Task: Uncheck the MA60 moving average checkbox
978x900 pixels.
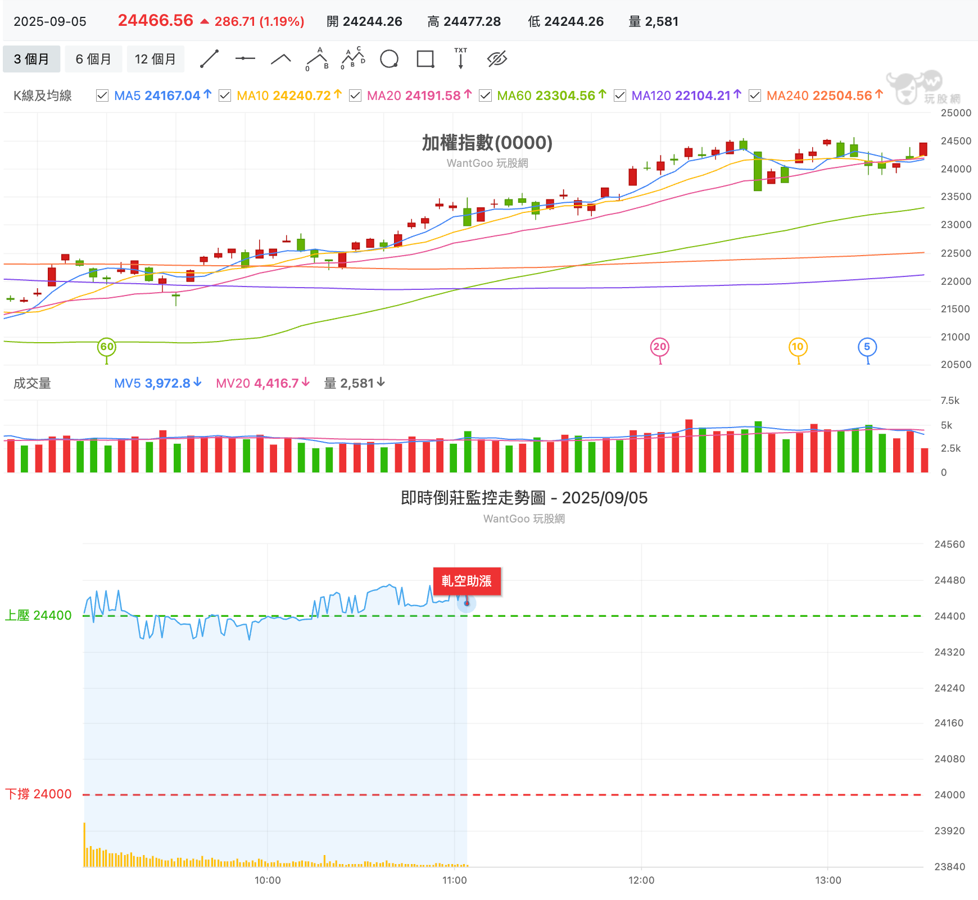Action: 485,96
